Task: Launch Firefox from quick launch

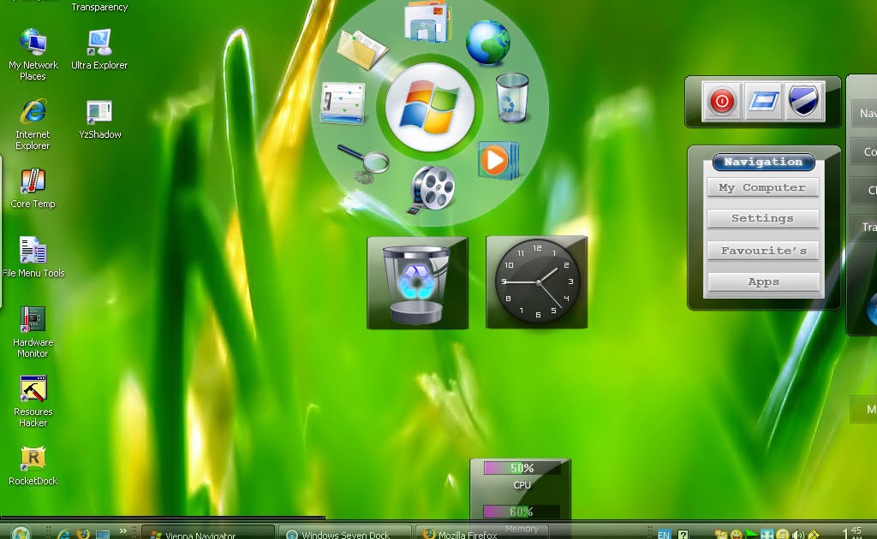Action: pos(83,534)
